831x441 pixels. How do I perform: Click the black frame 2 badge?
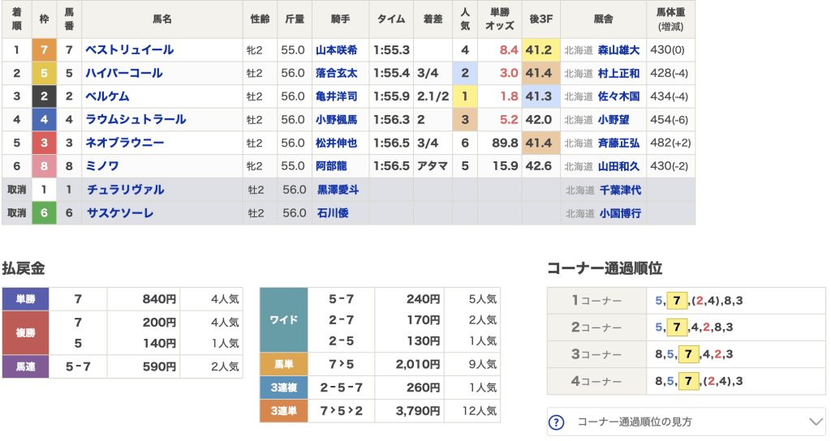click(x=44, y=96)
